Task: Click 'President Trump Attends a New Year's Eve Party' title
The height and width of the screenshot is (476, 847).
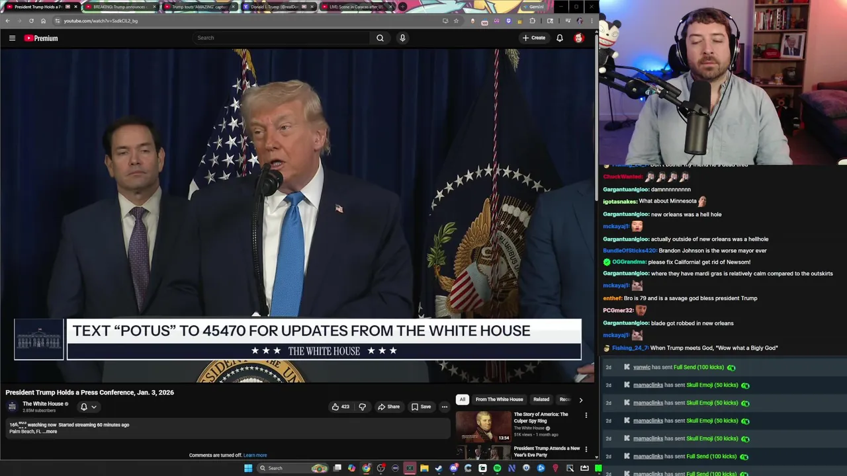Action: click(547, 452)
